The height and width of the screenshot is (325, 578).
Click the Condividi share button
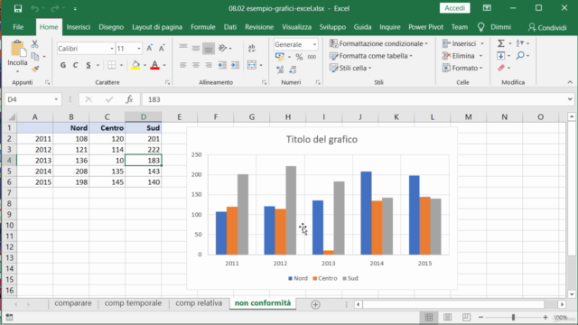click(x=547, y=27)
